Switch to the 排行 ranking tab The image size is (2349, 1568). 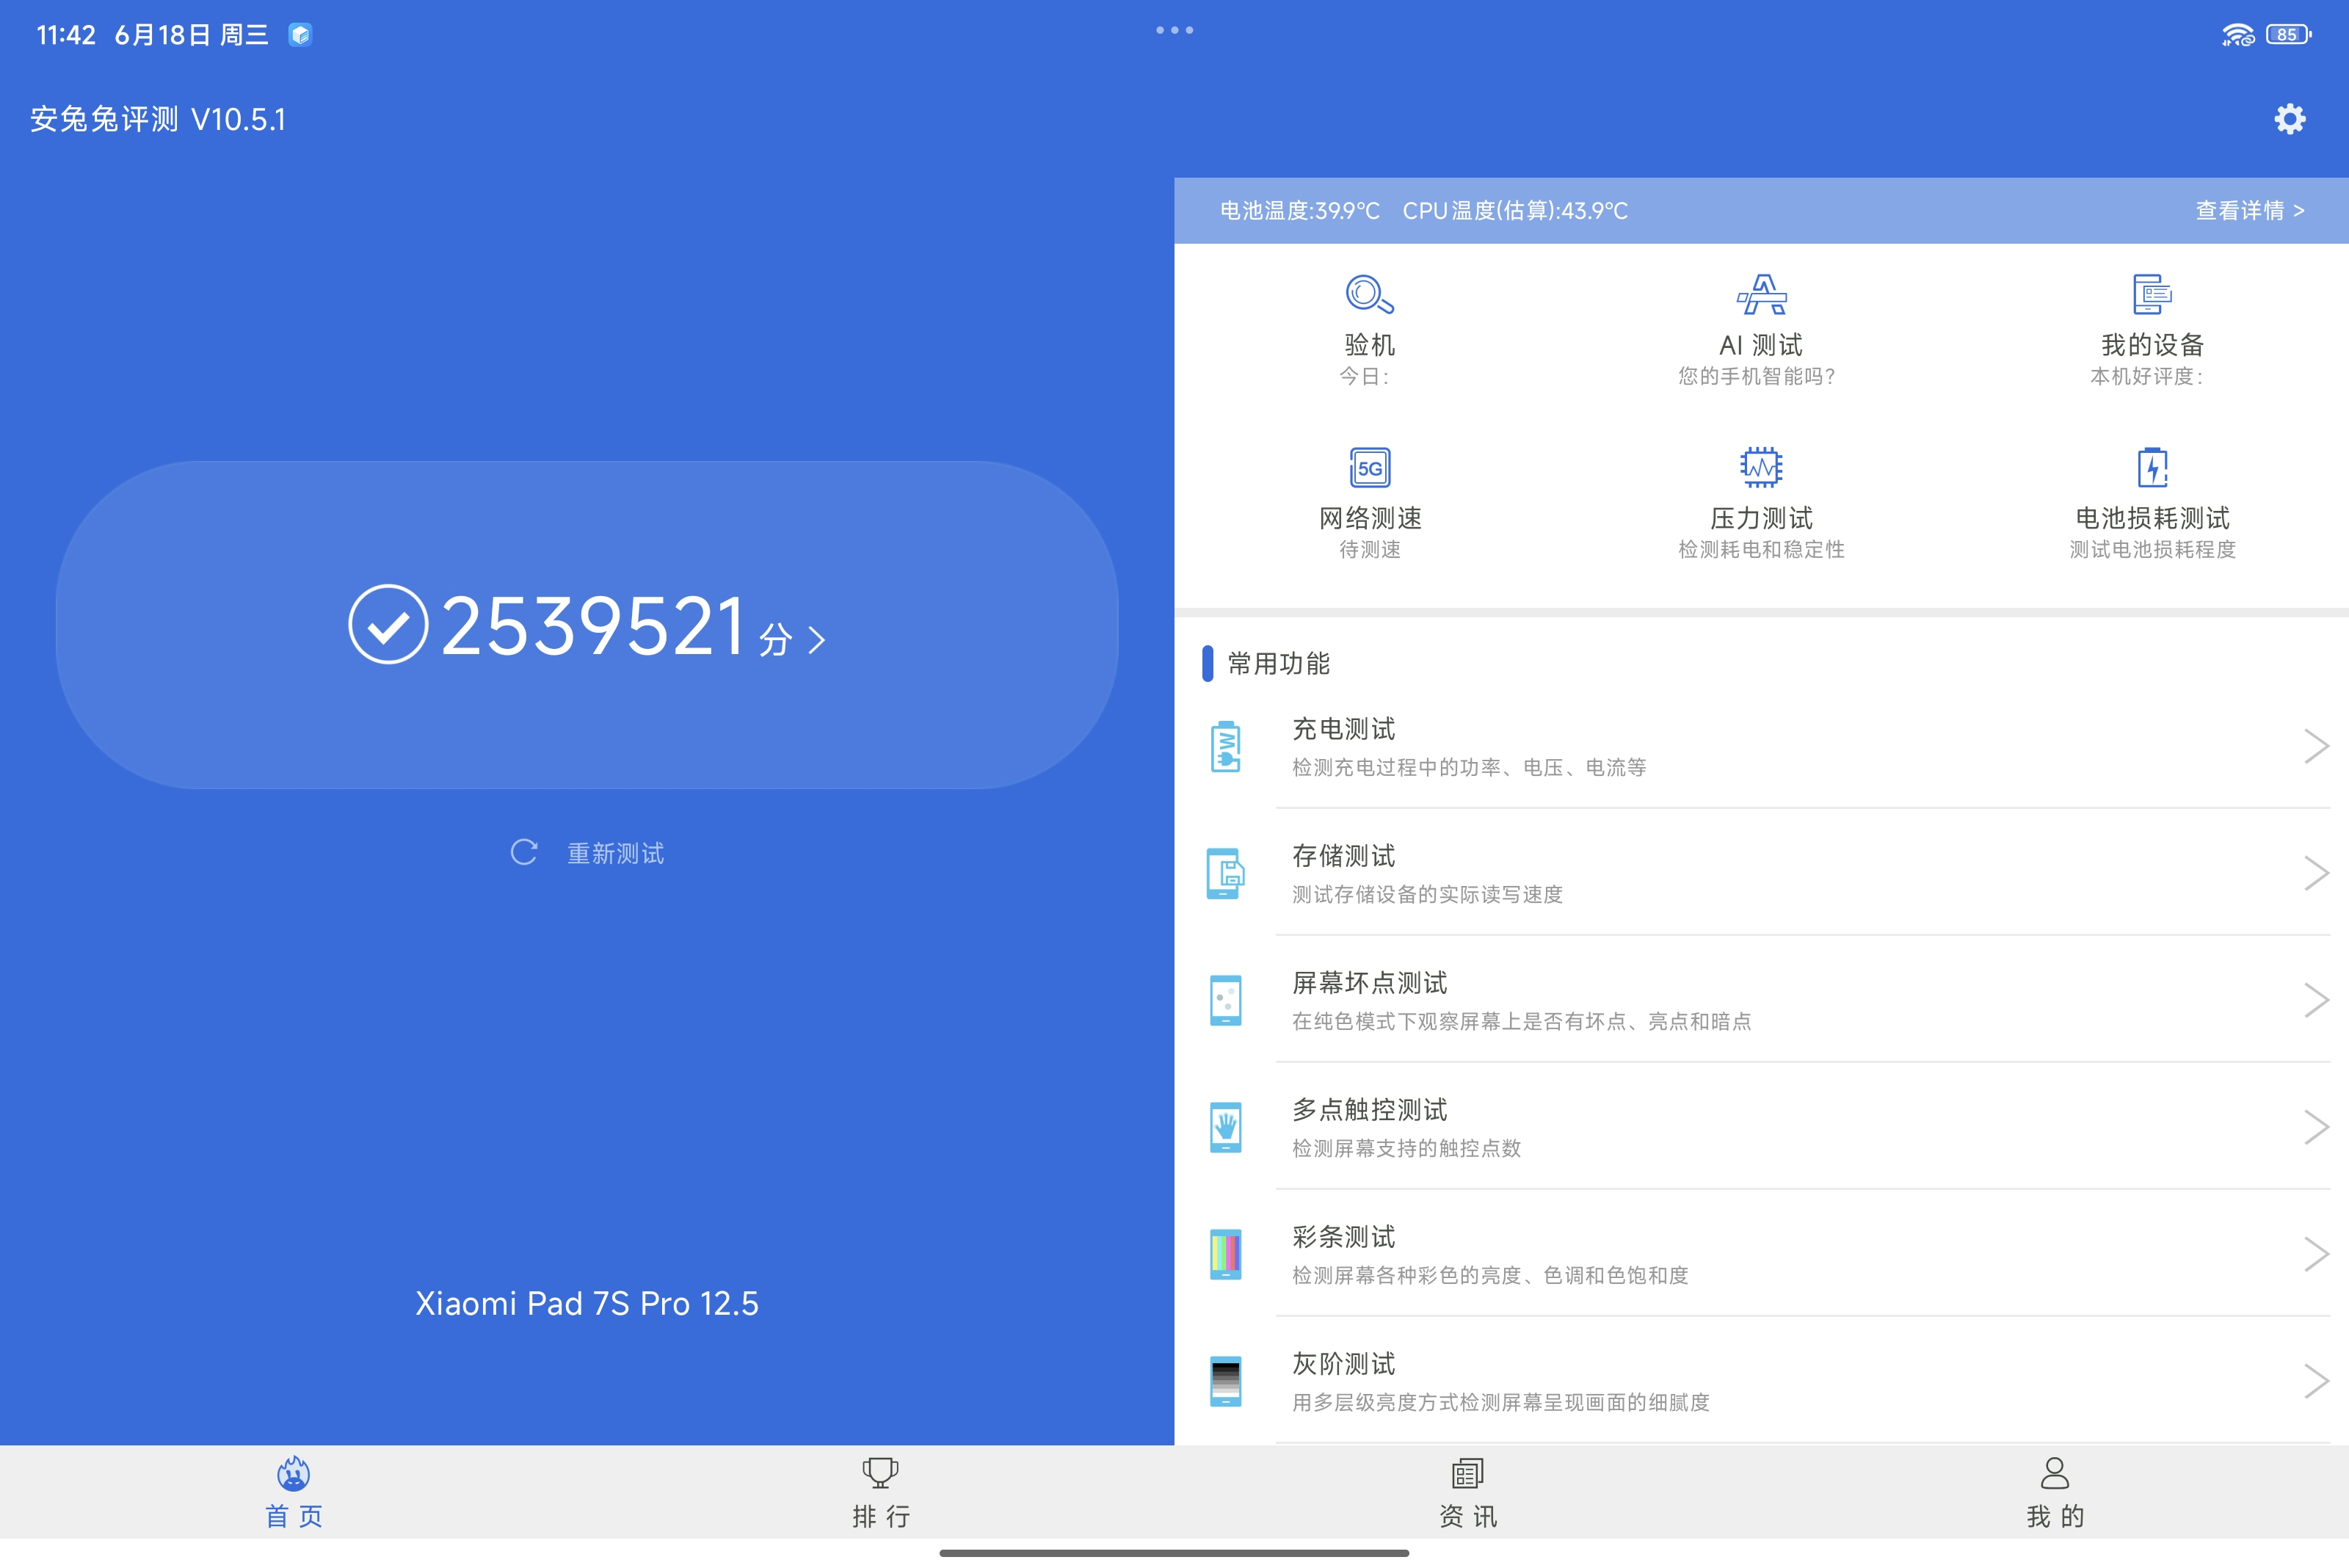click(880, 1492)
